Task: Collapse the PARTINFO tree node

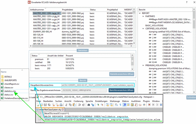Action: click(x=143, y=16)
